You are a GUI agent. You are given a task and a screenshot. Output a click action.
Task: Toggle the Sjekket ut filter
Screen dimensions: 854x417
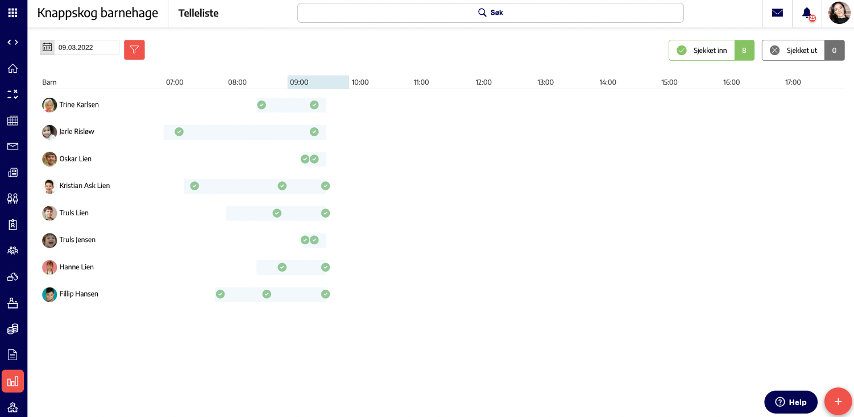[x=803, y=51]
